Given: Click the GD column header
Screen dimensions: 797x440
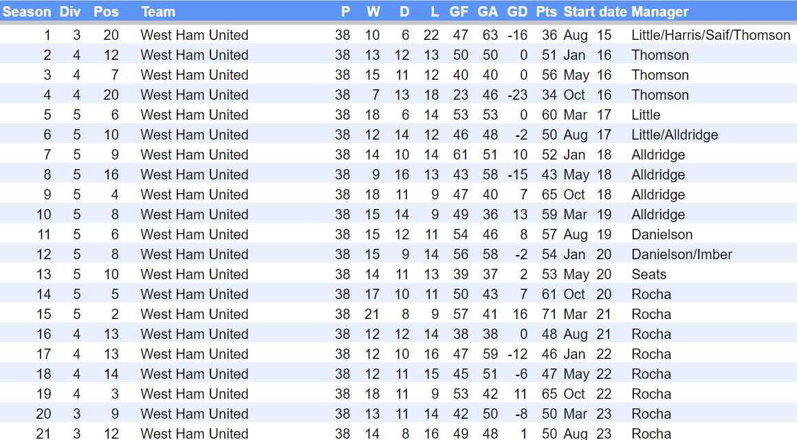Looking at the screenshot, I should click(x=517, y=12).
